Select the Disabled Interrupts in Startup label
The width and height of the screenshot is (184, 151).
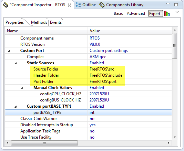click(x=47, y=125)
